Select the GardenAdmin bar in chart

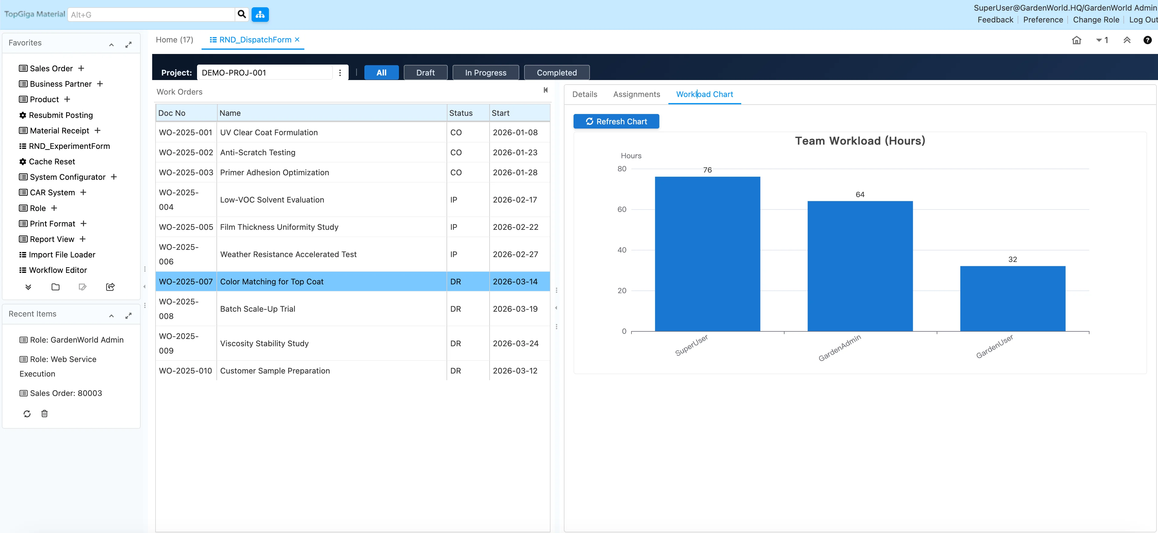pos(859,265)
